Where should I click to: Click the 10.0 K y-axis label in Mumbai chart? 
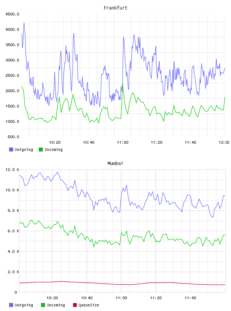[12, 190]
